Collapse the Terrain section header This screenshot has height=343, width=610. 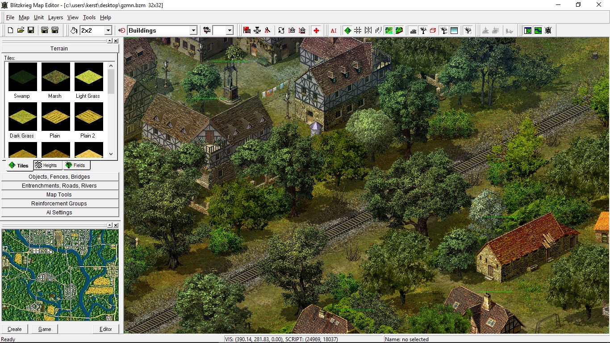[59, 48]
